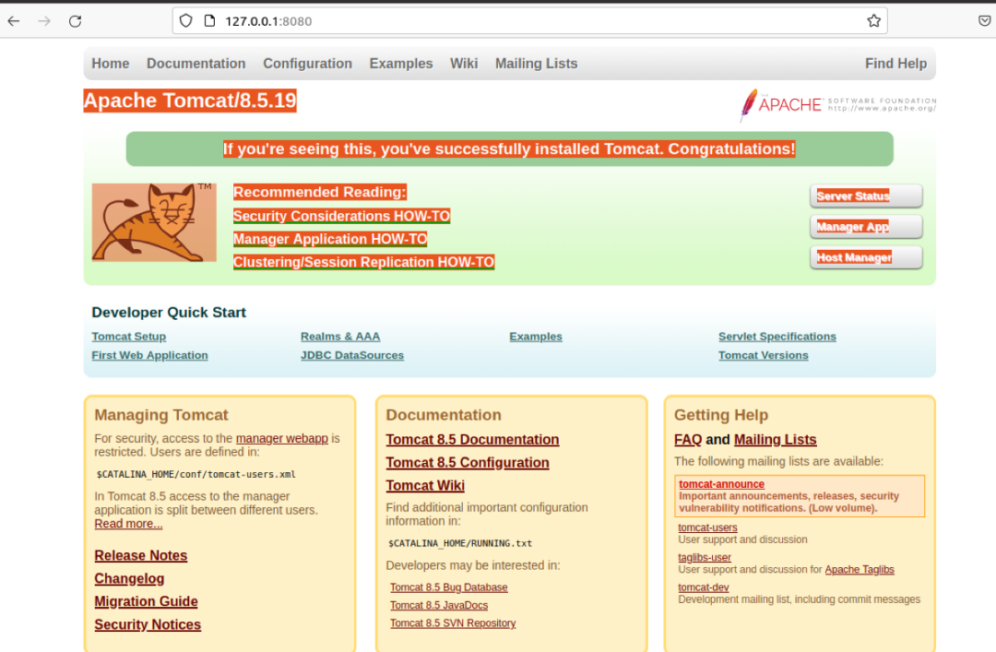Open Tomcat 8.5 Configuration link
The height and width of the screenshot is (652, 996).
click(468, 463)
